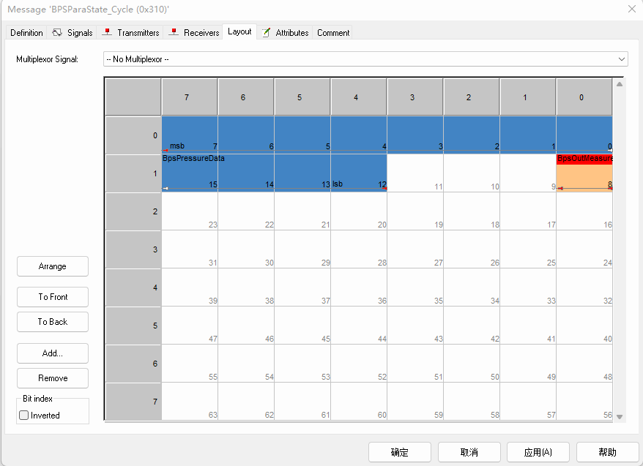Click empty bit cell 10

pos(472,173)
